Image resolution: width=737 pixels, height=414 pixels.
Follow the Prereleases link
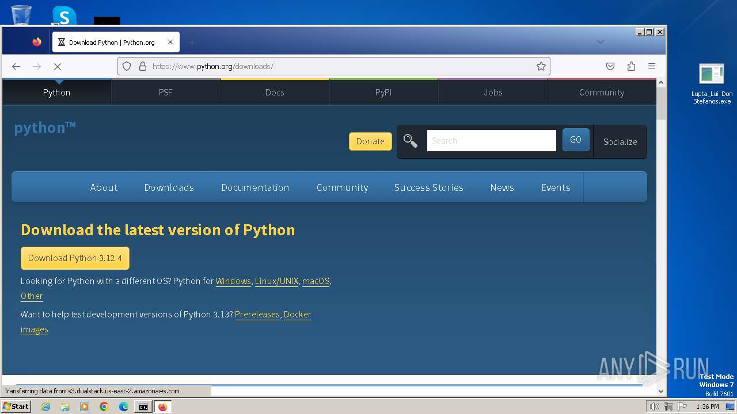coord(257,315)
